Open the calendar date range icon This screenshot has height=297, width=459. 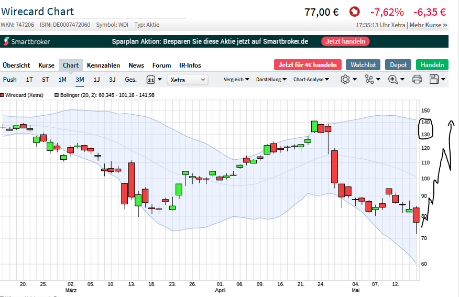[x=151, y=79]
